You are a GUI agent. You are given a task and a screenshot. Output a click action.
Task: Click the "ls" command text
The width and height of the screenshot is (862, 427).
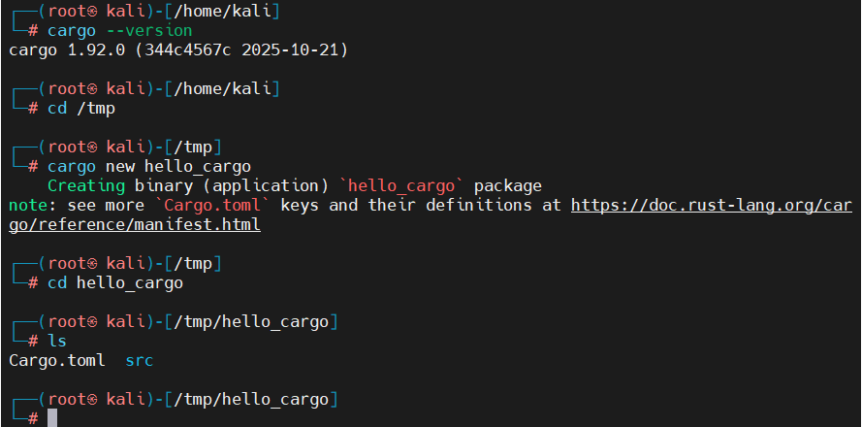(x=57, y=341)
